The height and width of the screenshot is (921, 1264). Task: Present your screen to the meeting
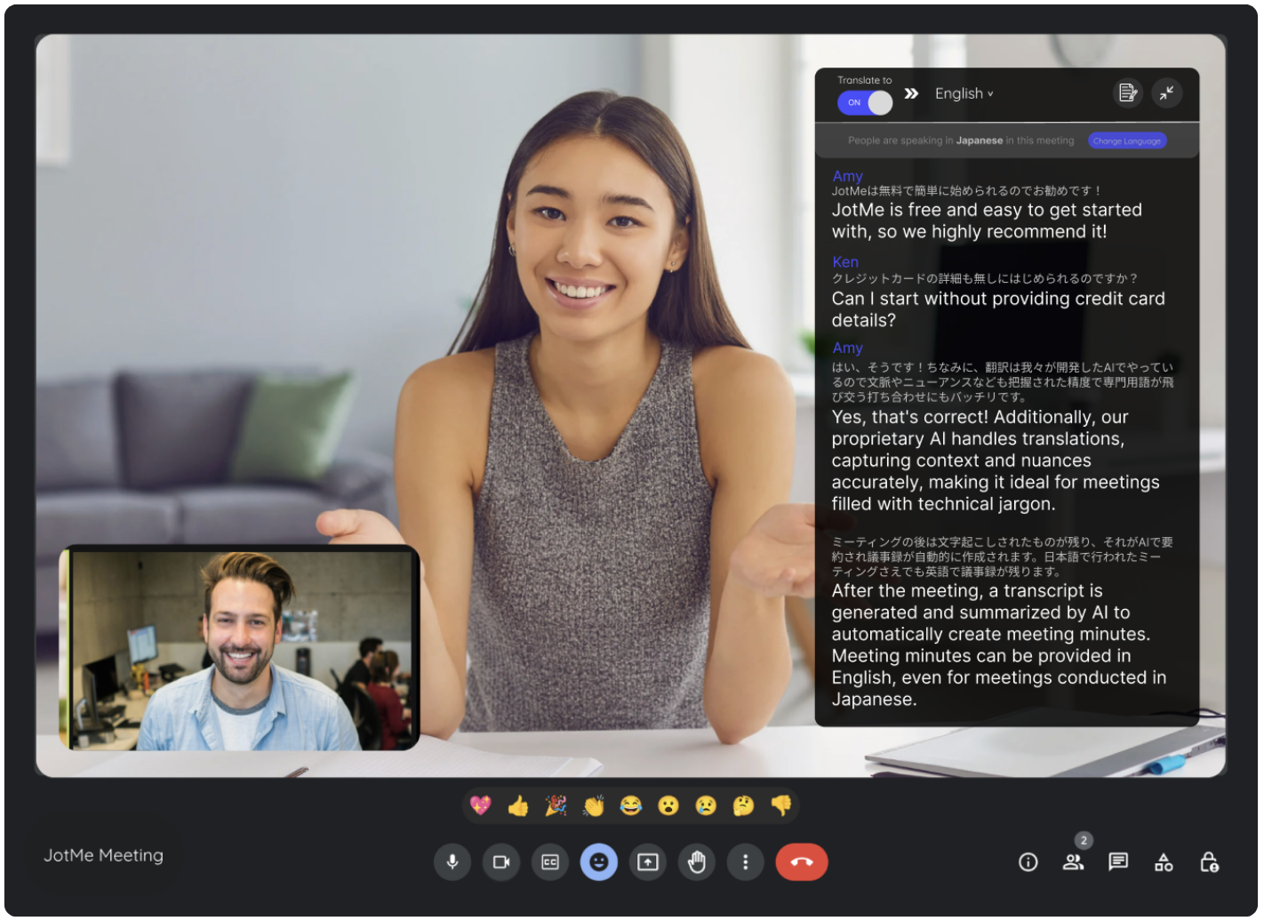648,861
